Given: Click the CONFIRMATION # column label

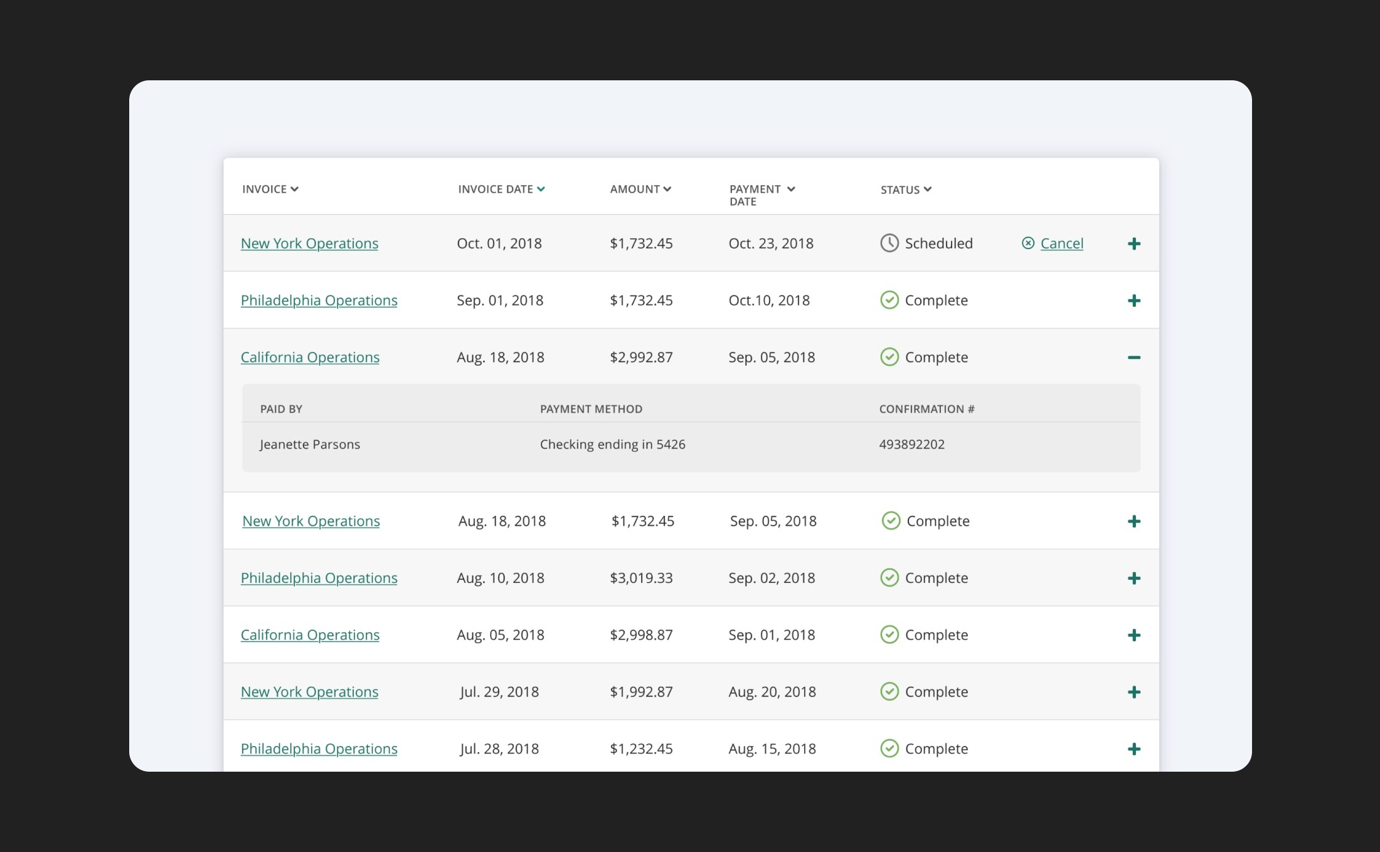Looking at the screenshot, I should pyautogui.click(x=926, y=409).
